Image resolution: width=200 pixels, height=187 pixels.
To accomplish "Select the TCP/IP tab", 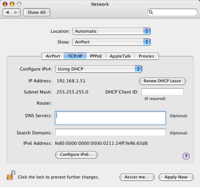I will 75,56.
